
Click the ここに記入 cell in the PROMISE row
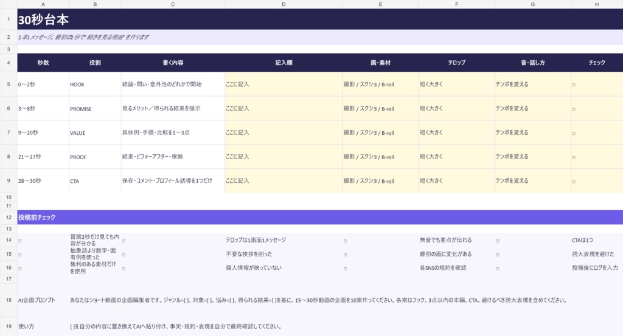point(284,108)
